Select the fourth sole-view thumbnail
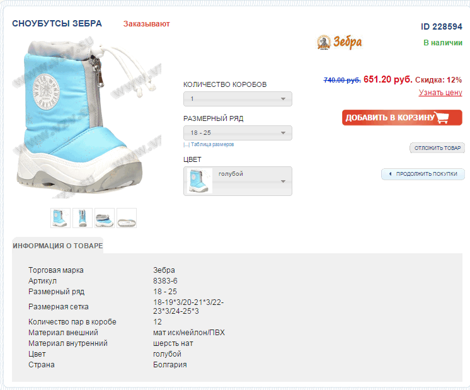Image resolution: width=470 pixels, height=390 pixels. [x=127, y=218]
